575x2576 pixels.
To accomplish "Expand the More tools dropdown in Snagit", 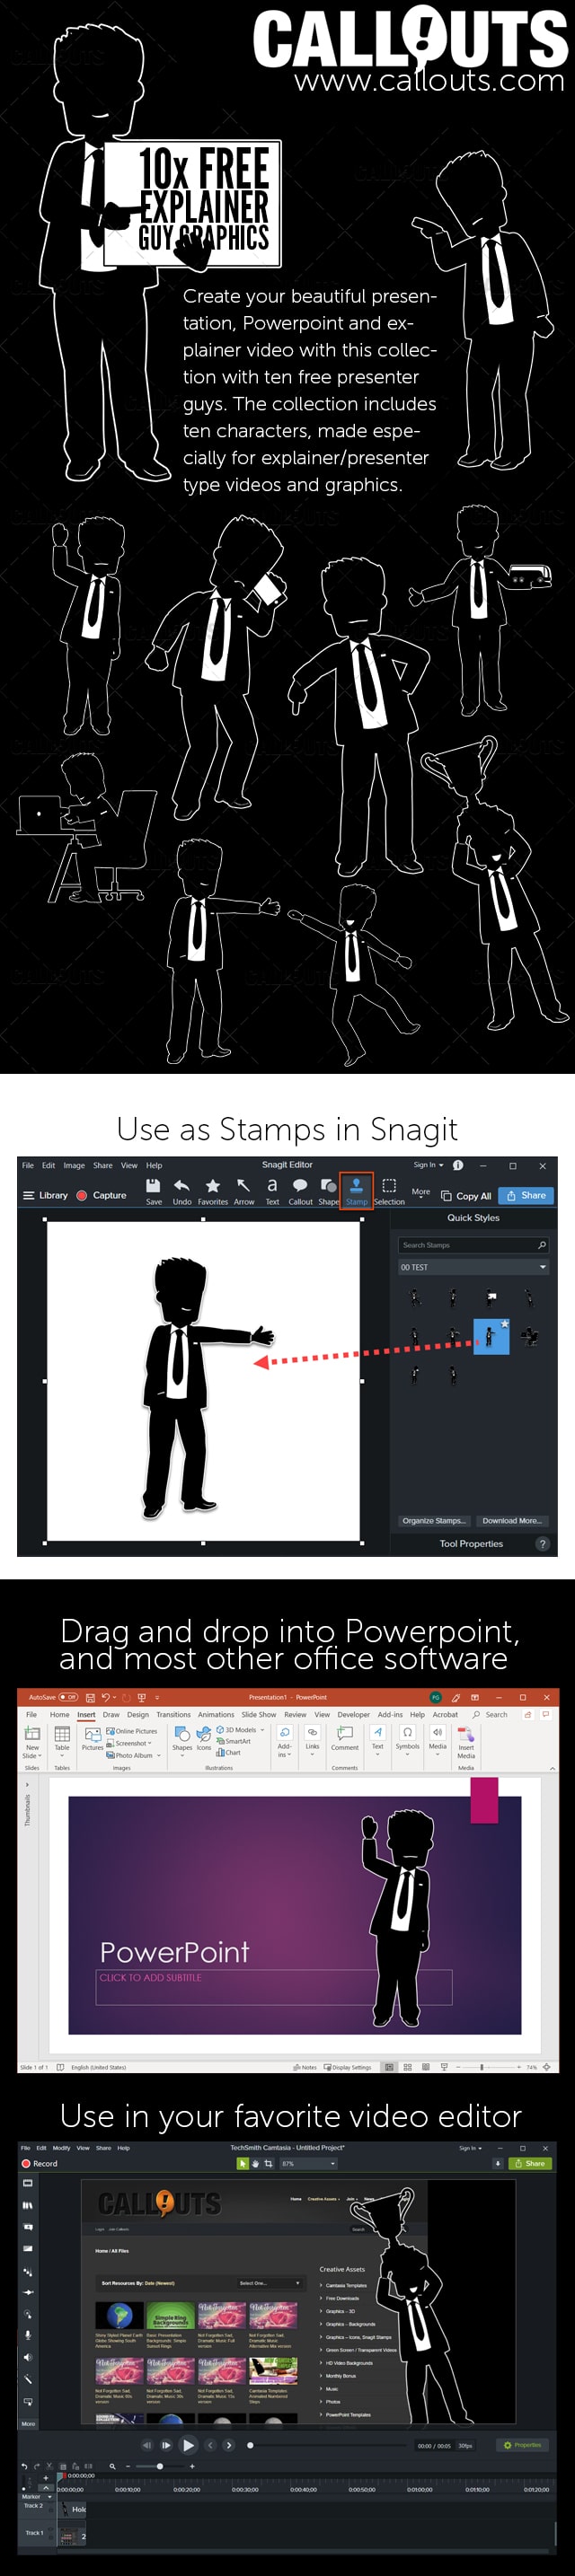I will point(421,1193).
